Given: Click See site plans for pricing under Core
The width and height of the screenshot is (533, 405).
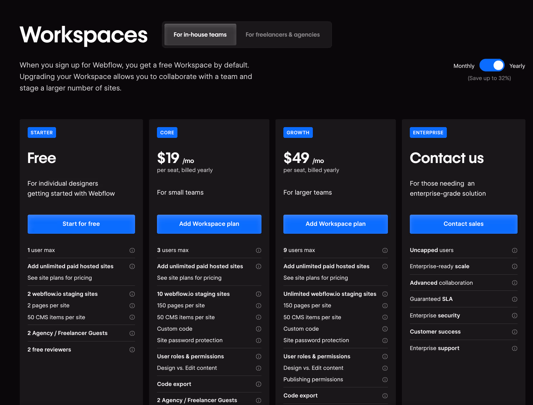Looking at the screenshot, I should click(189, 278).
